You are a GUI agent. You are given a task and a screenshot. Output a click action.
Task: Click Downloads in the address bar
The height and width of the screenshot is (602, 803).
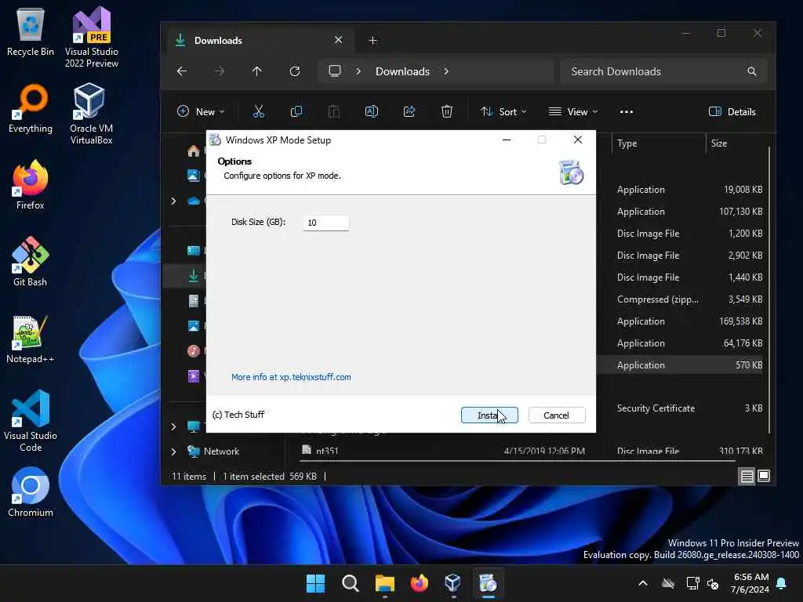[402, 71]
